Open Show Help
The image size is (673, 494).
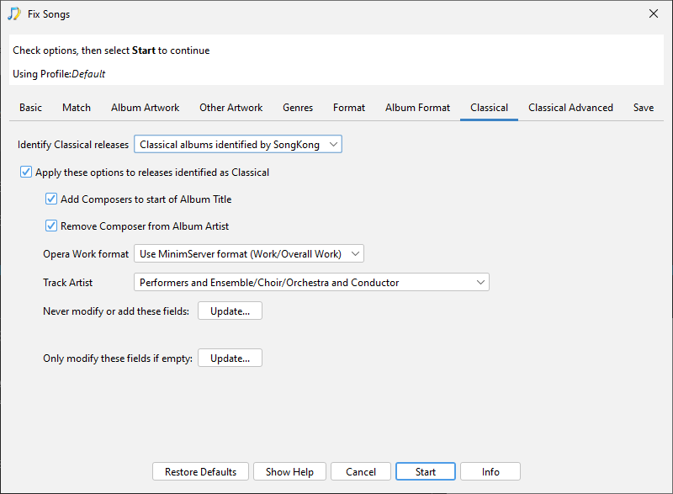click(289, 472)
